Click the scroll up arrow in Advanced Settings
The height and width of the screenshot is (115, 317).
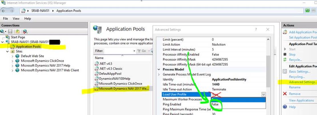tap(268, 39)
